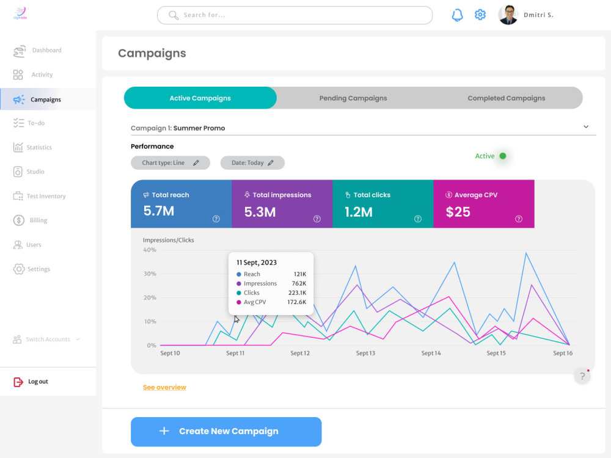Open Statistics from the sidebar
The width and height of the screenshot is (611, 458).
pyautogui.click(x=32, y=147)
